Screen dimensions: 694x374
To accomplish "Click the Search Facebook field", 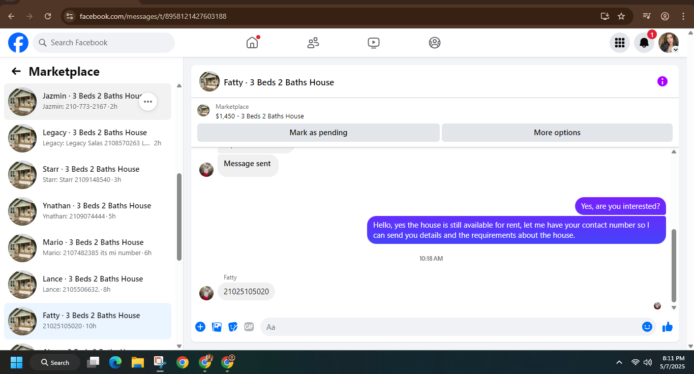I will [104, 43].
